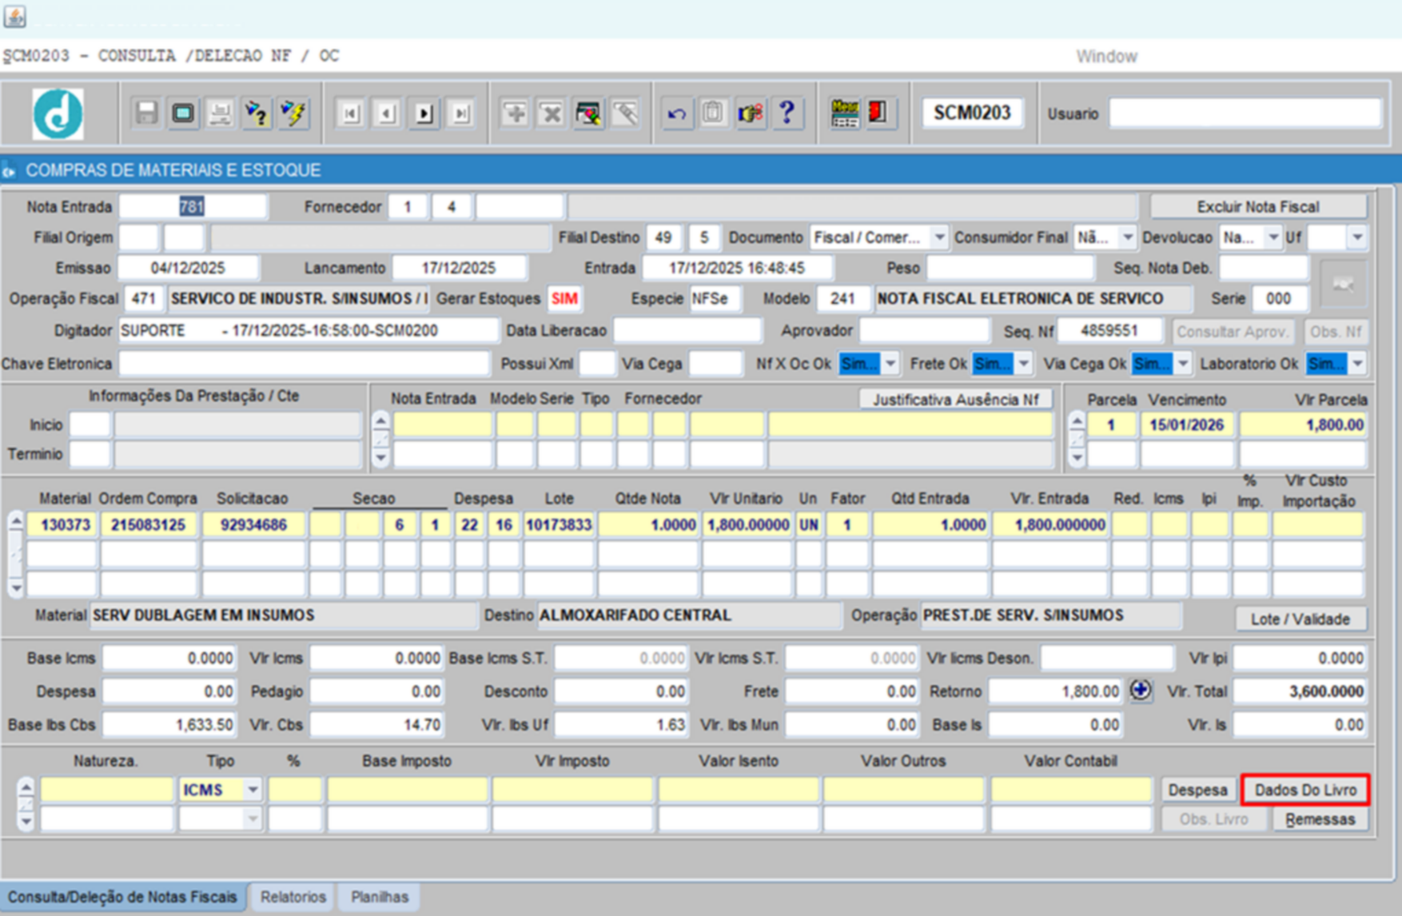The image size is (1402, 916).
Task: Click the Save diskette toolbar icon
Action: click(x=145, y=114)
